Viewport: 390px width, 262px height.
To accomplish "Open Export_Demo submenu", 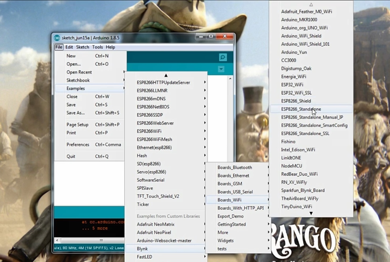I will coord(238,216).
